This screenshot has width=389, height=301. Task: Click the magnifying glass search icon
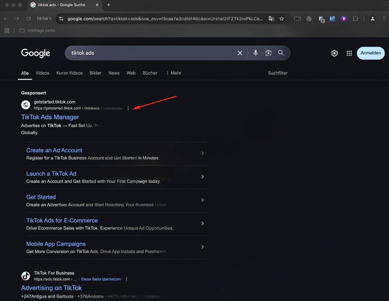click(x=281, y=53)
